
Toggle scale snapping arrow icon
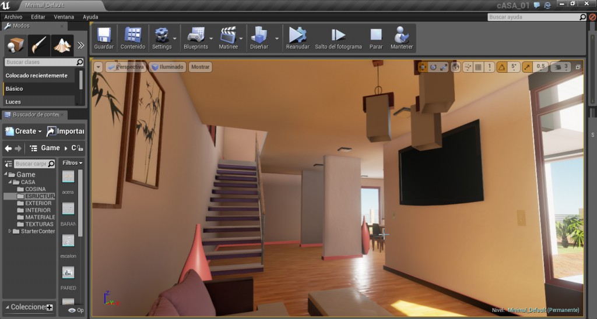pos(527,68)
